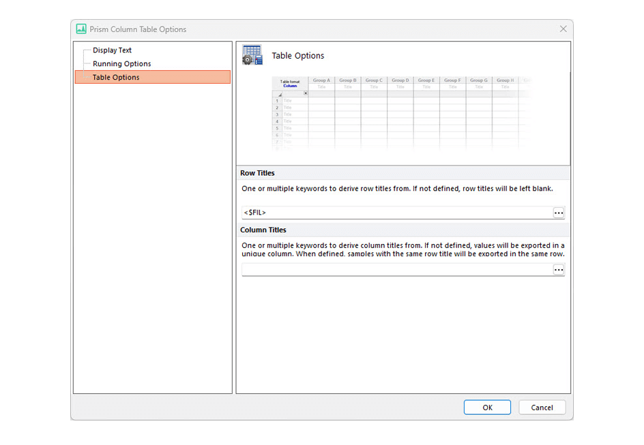Click the Group D header in preview
This screenshot has width=644, height=445.
(x=400, y=80)
